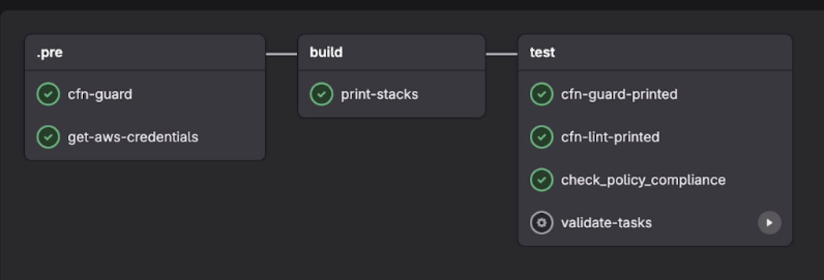Select the validate-tasks job name
824x280 pixels.
coord(606,223)
